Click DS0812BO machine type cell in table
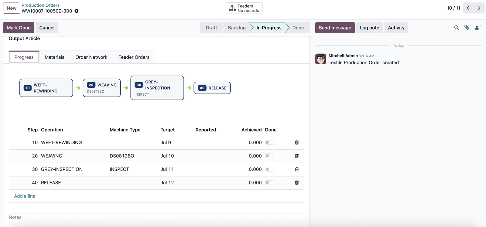The height and width of the screenshot is (227, 486). (122, 156)
